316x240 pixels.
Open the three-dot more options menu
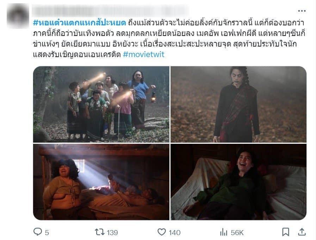click(x=302, y=11)
